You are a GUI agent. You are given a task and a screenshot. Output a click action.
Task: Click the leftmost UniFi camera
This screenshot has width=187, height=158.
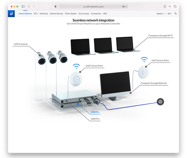[x=41, y=58]
